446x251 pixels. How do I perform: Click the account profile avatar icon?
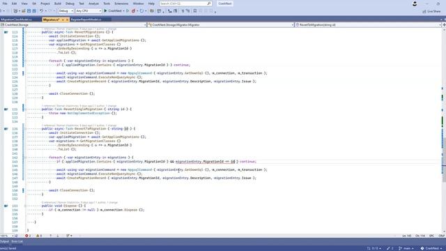(415, 3)
